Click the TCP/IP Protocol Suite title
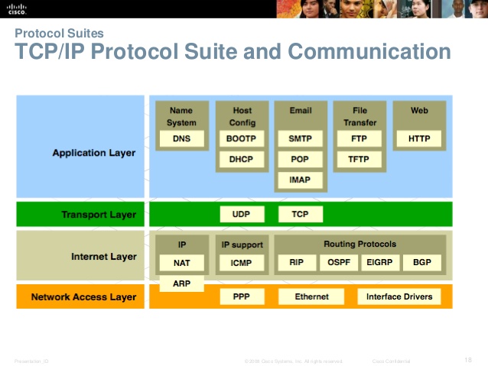The image size is (488, 366). (x=233, y=51)
